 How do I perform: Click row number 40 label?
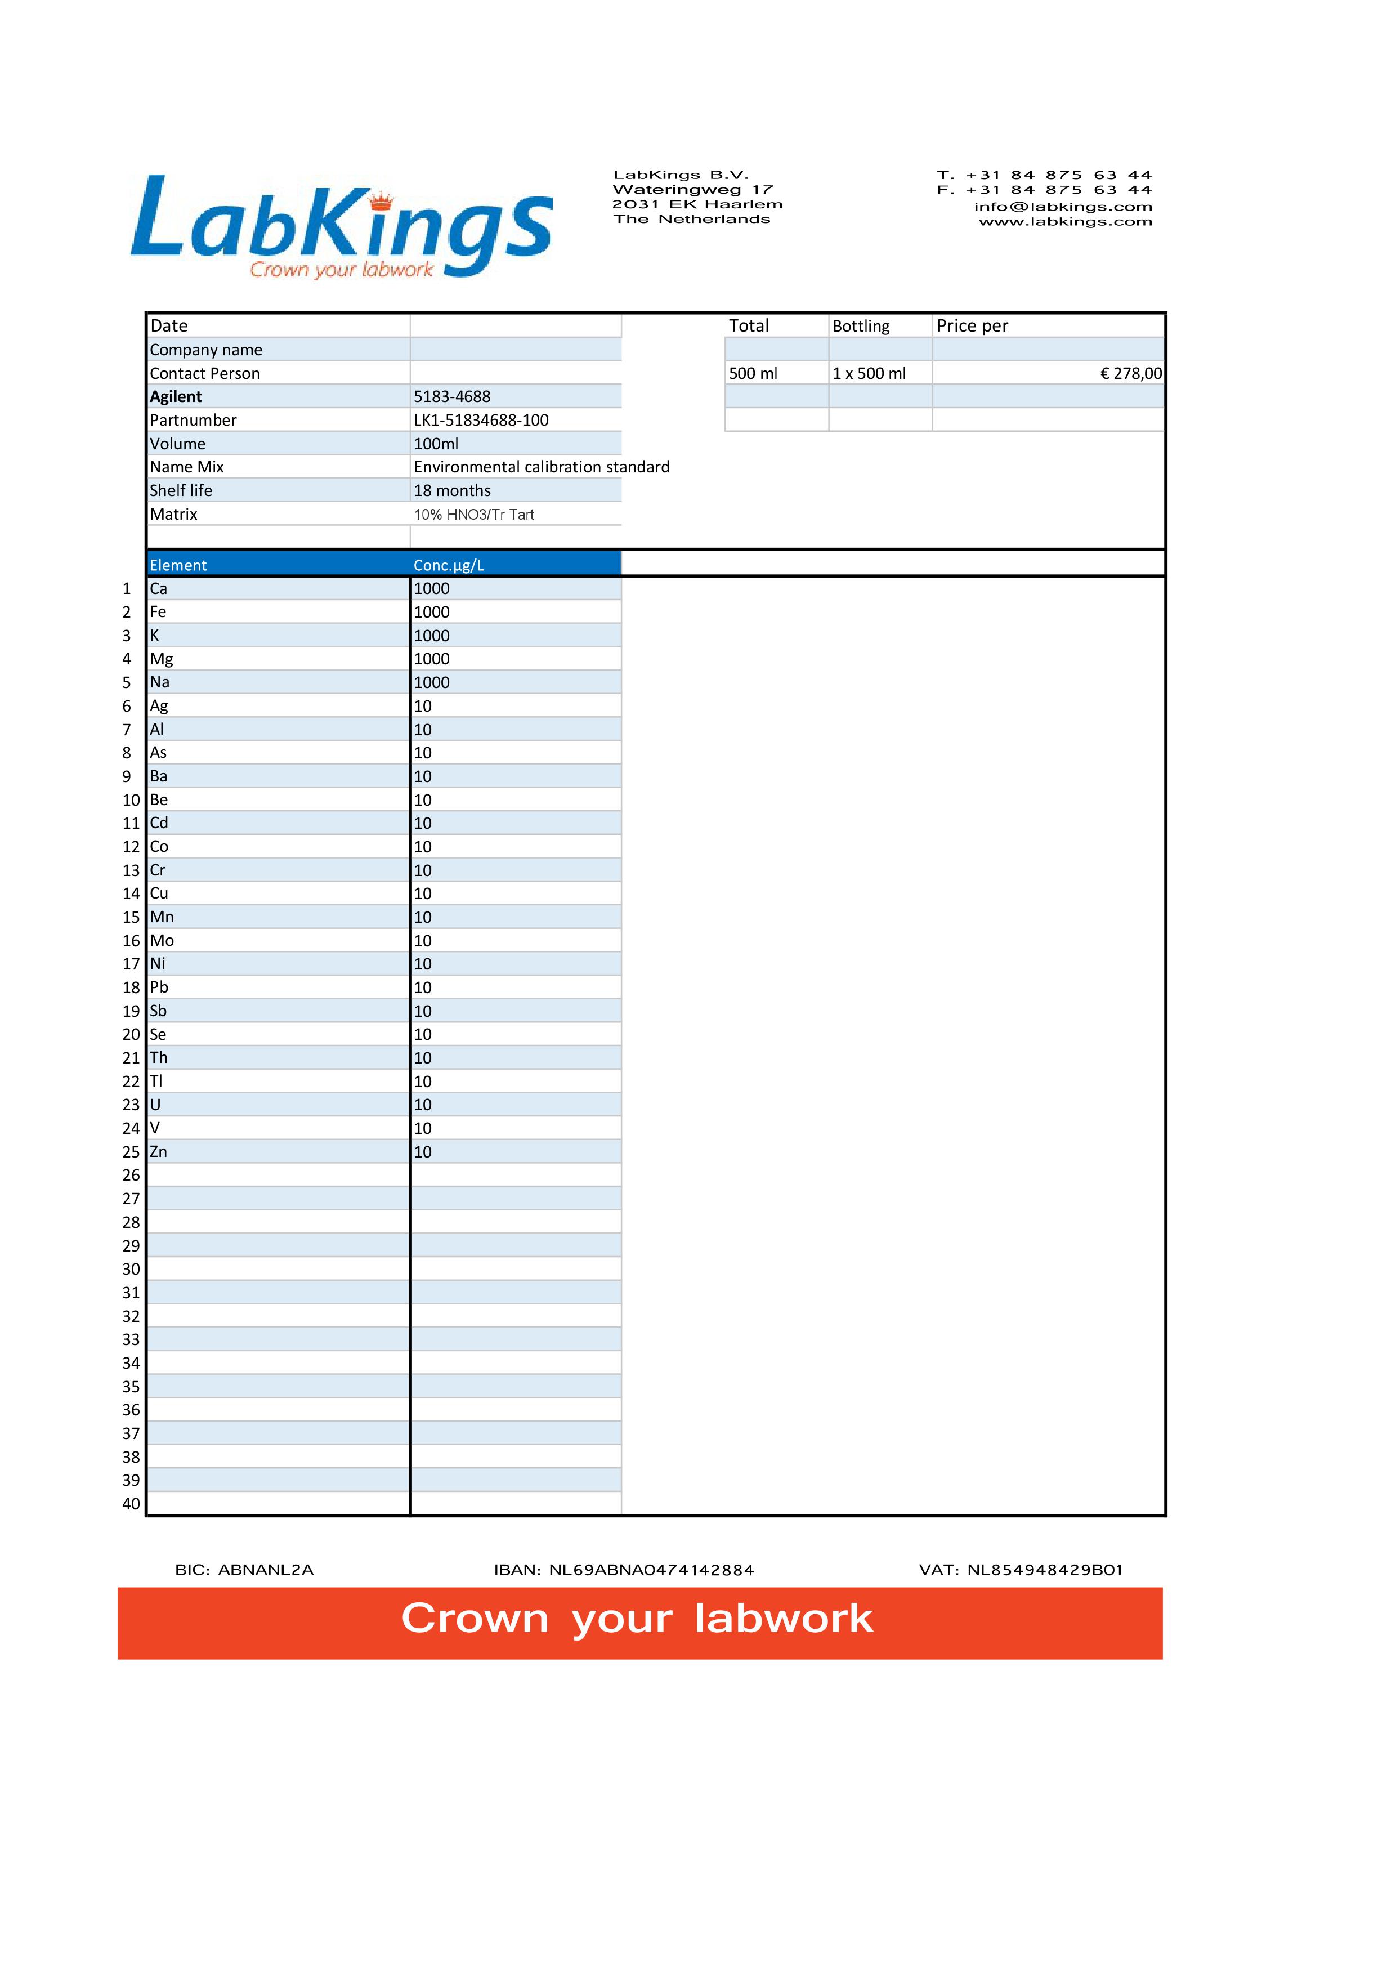pos(131,1504)
